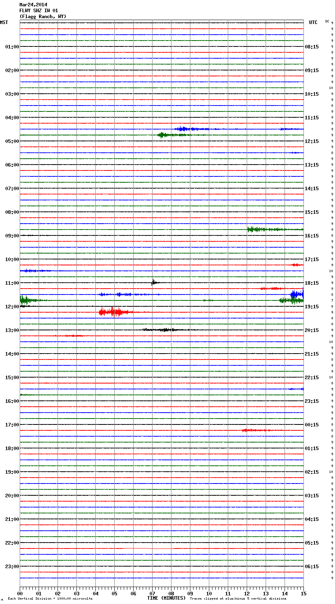
Task: Select the 17:00 MST time label
Action: click(12, 425)
